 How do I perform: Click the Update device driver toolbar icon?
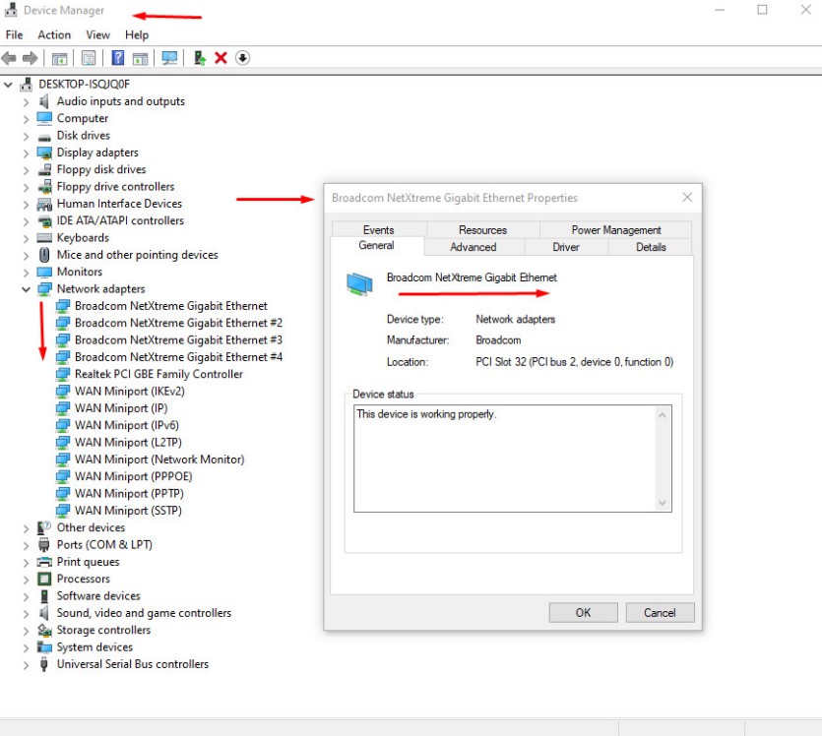pos(199,58)
